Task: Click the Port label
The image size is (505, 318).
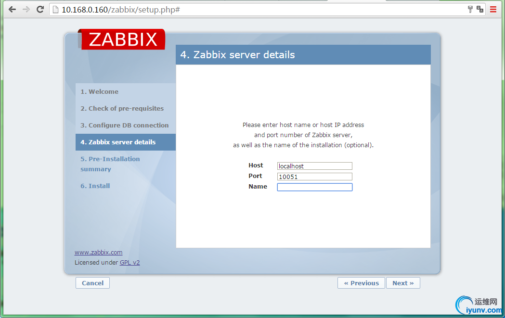Action: 255,176
